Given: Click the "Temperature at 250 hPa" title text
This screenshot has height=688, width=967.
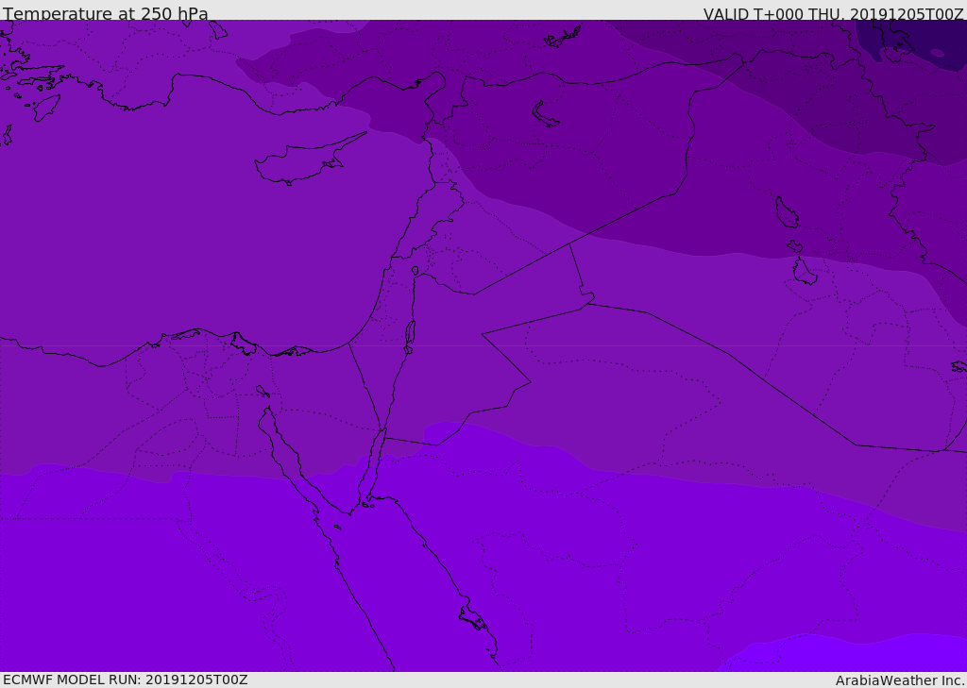Looking at the screenshot, I should pos(106,13).
